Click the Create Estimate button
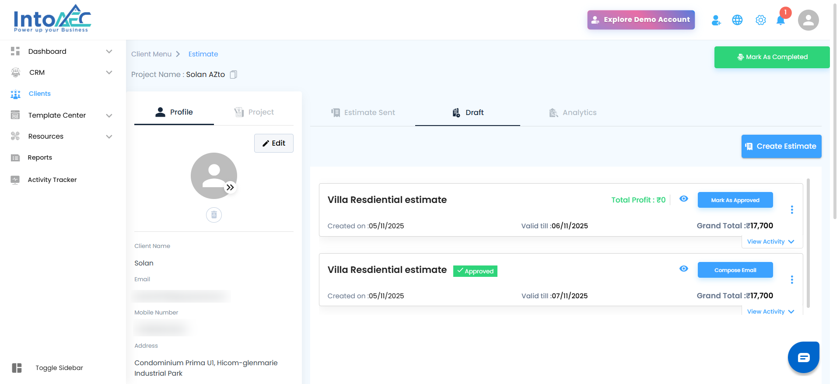This screenshot has height=384, width=840. (x=781, y=147)
